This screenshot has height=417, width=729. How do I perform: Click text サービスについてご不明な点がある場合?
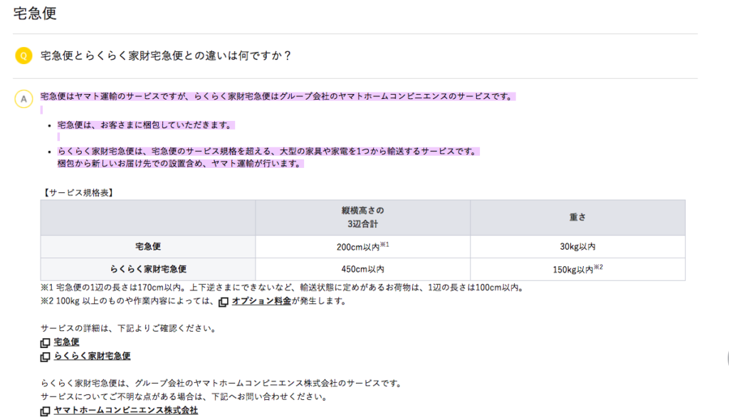click(x=185, y=396)
